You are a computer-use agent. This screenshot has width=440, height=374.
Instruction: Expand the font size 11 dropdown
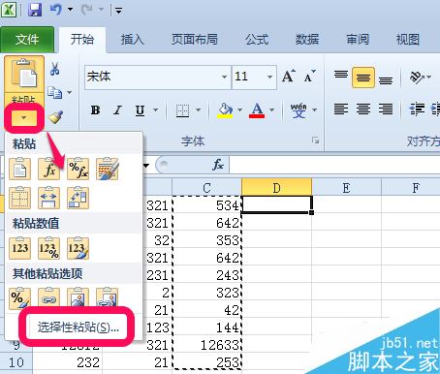[269, 77]
